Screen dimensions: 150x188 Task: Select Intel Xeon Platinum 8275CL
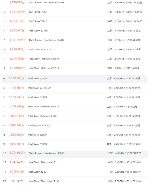tap(44, 68)
